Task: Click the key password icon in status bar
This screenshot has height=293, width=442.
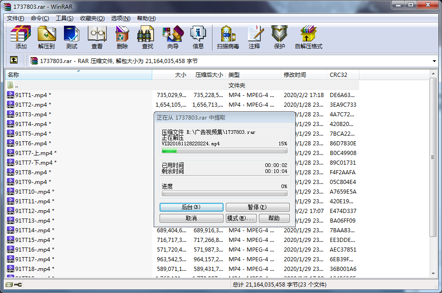Action: pos(18,285)
